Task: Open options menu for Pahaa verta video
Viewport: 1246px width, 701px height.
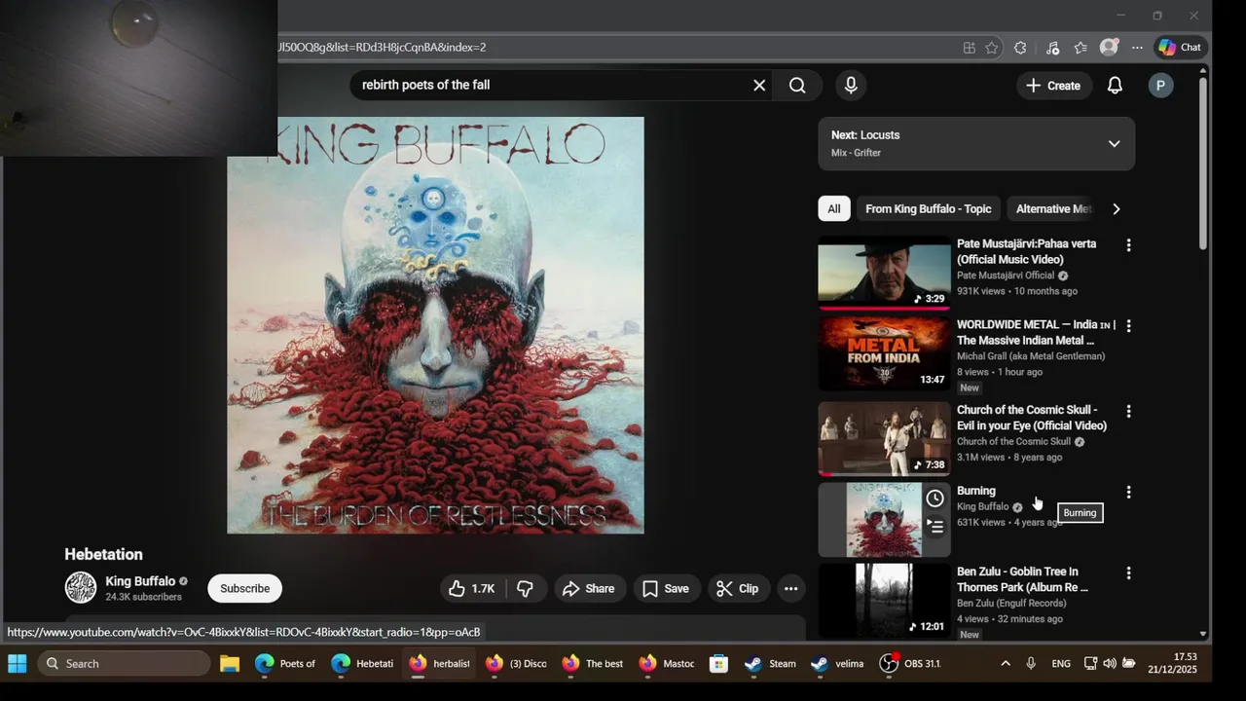Action: (1128, 245)
